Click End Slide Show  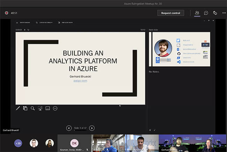coord(65,23)
